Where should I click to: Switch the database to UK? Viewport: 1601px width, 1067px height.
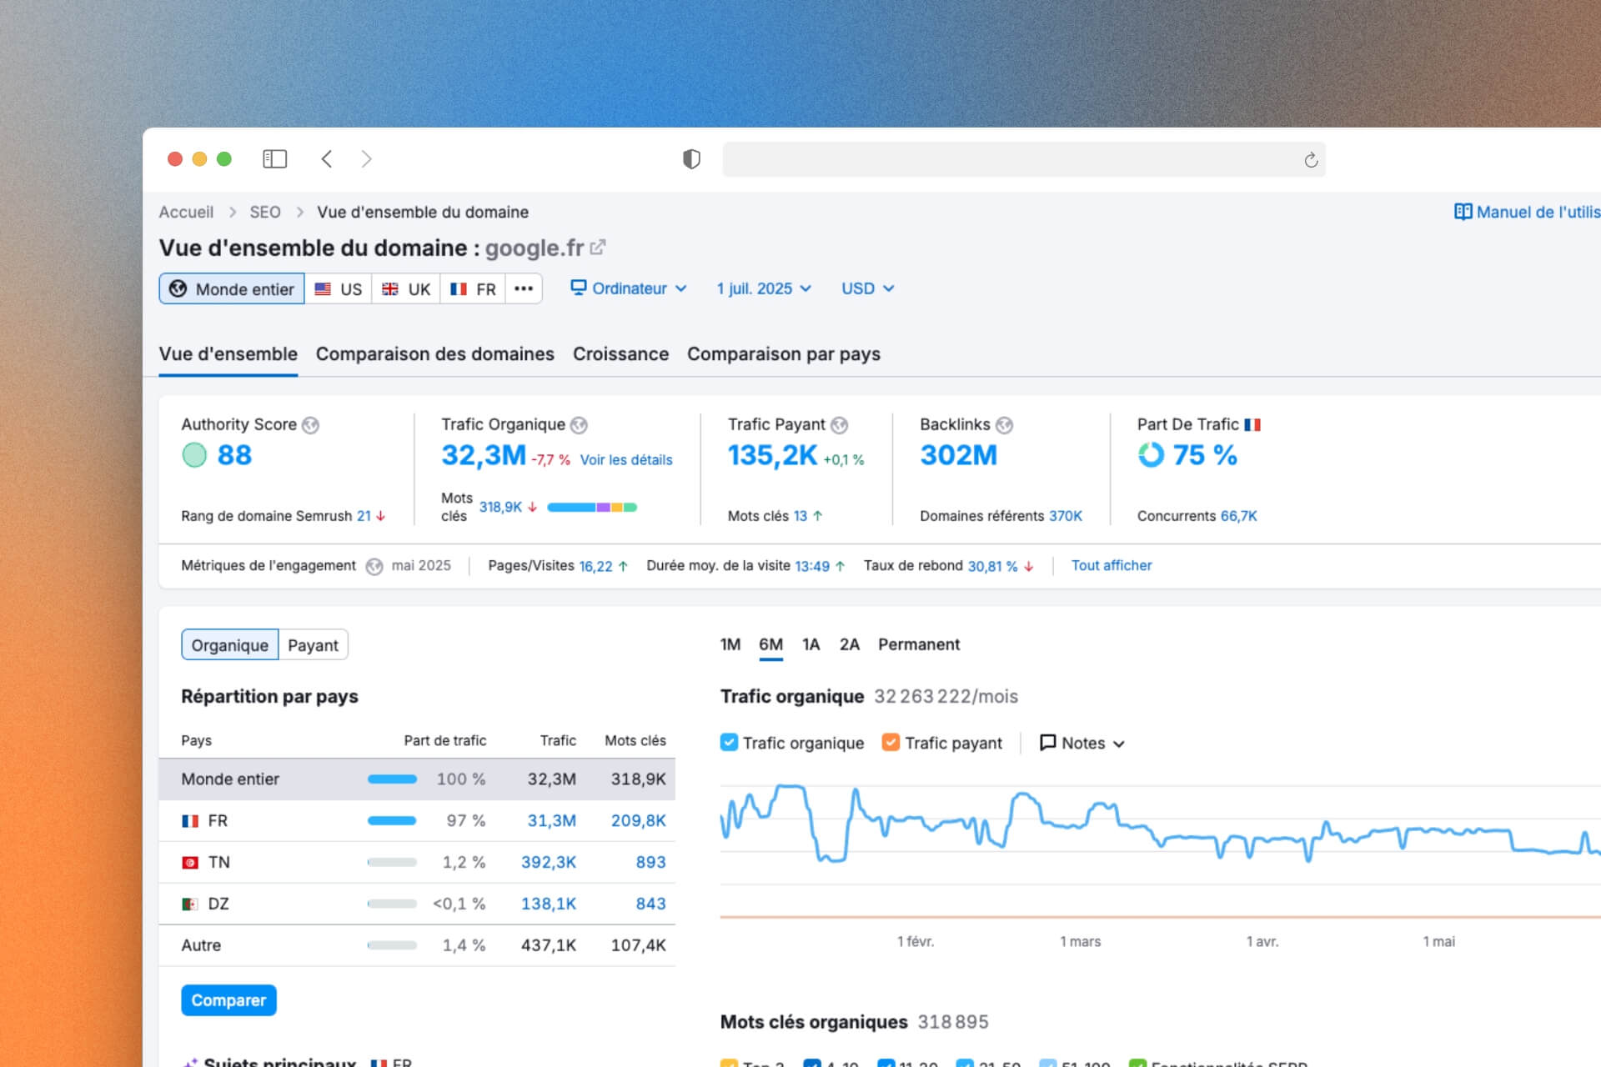point(406,288)
